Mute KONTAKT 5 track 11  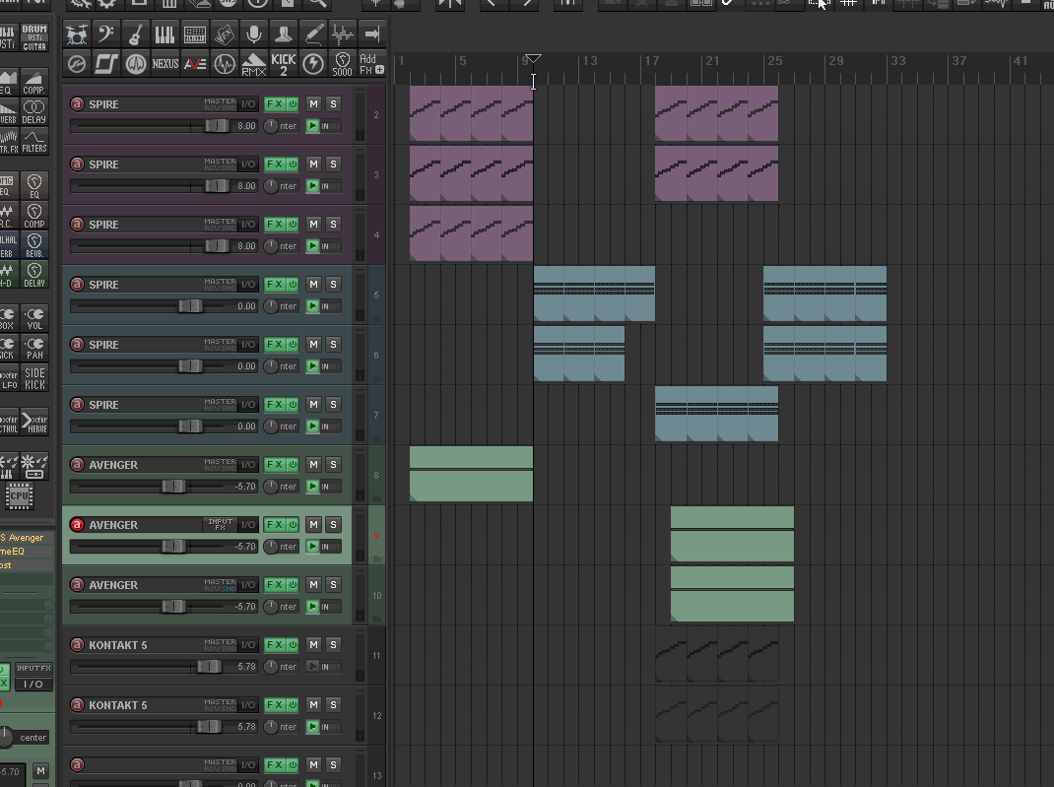click(x=313, y=644)
